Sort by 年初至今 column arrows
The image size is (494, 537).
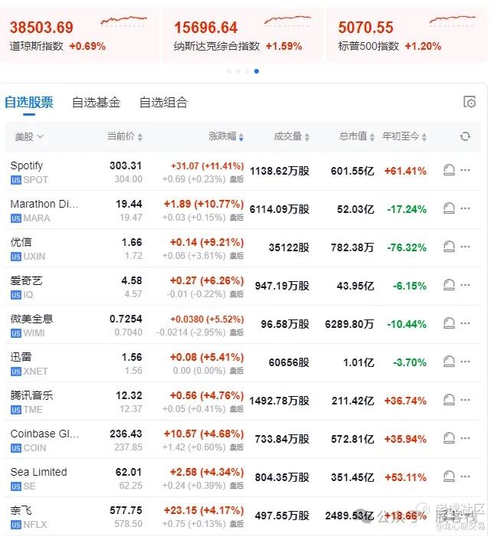(x=424, y=137)
